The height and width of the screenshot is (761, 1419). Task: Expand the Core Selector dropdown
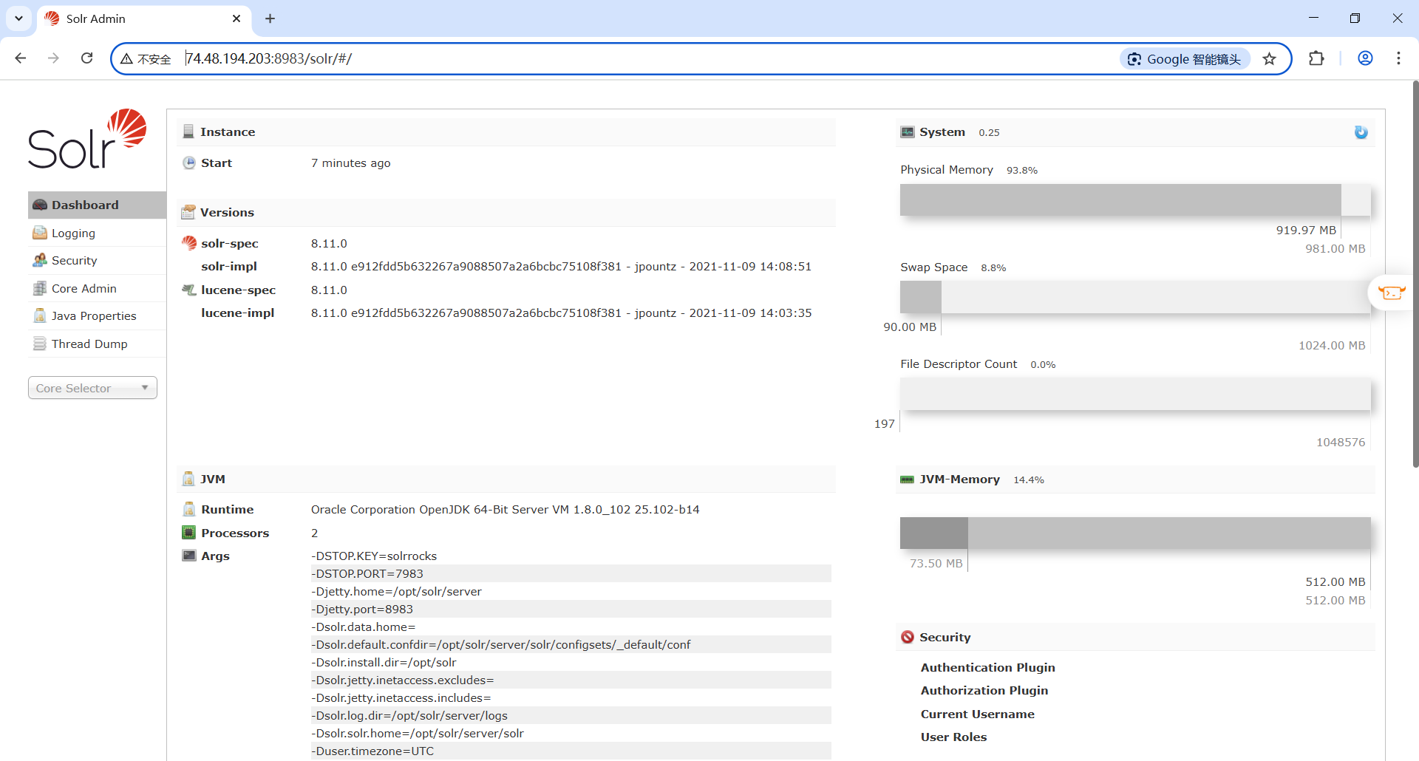coord(92,388)
